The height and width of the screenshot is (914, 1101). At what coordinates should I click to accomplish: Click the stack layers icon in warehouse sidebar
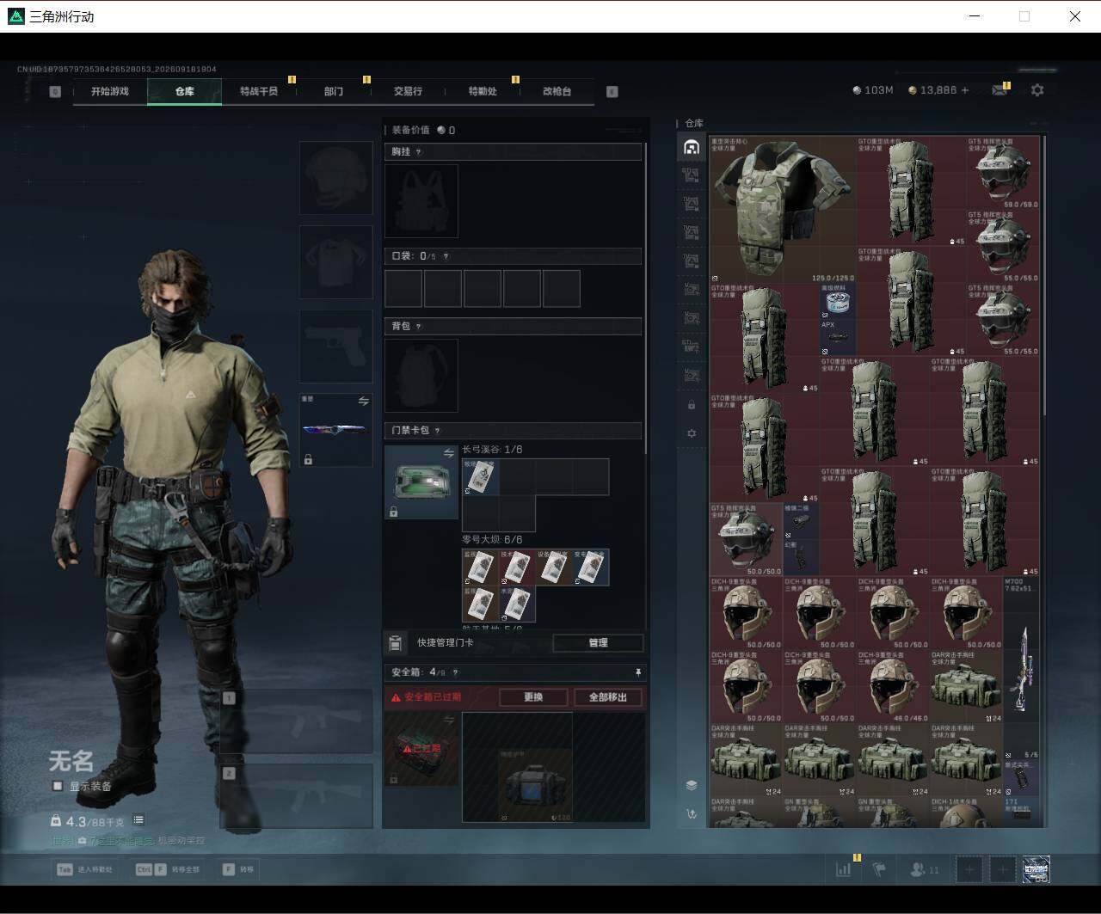pyautogui.click(x=691, y=785)
